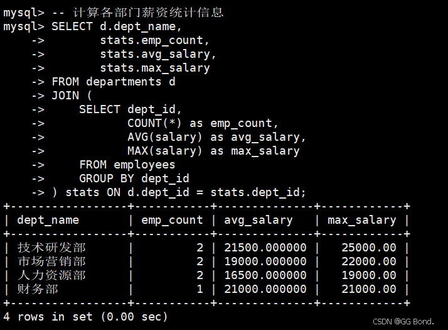This screenshot has height=330, width=448.
Task: Click 'stats.avg_salary,' line
Action: (x=158, y=54)
